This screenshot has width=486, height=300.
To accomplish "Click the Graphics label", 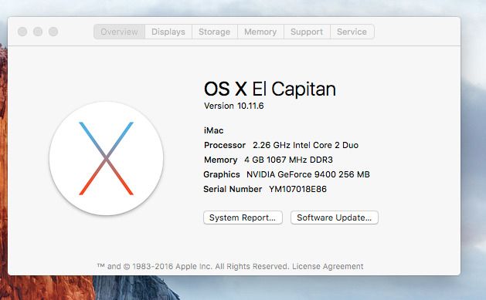I will point(222,174).
